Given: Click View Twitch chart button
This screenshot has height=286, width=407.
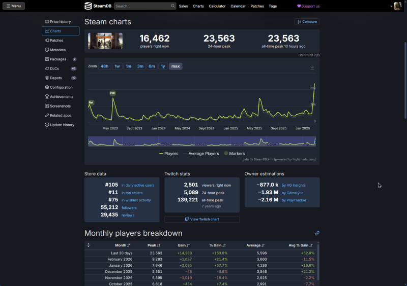Looking at the screenshot, I should 202,219.
